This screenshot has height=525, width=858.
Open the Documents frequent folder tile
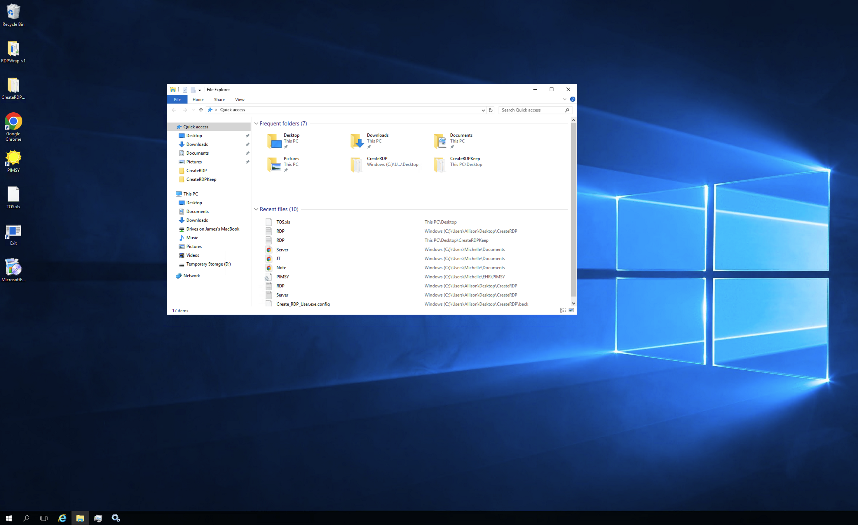[x=453, y=141]
